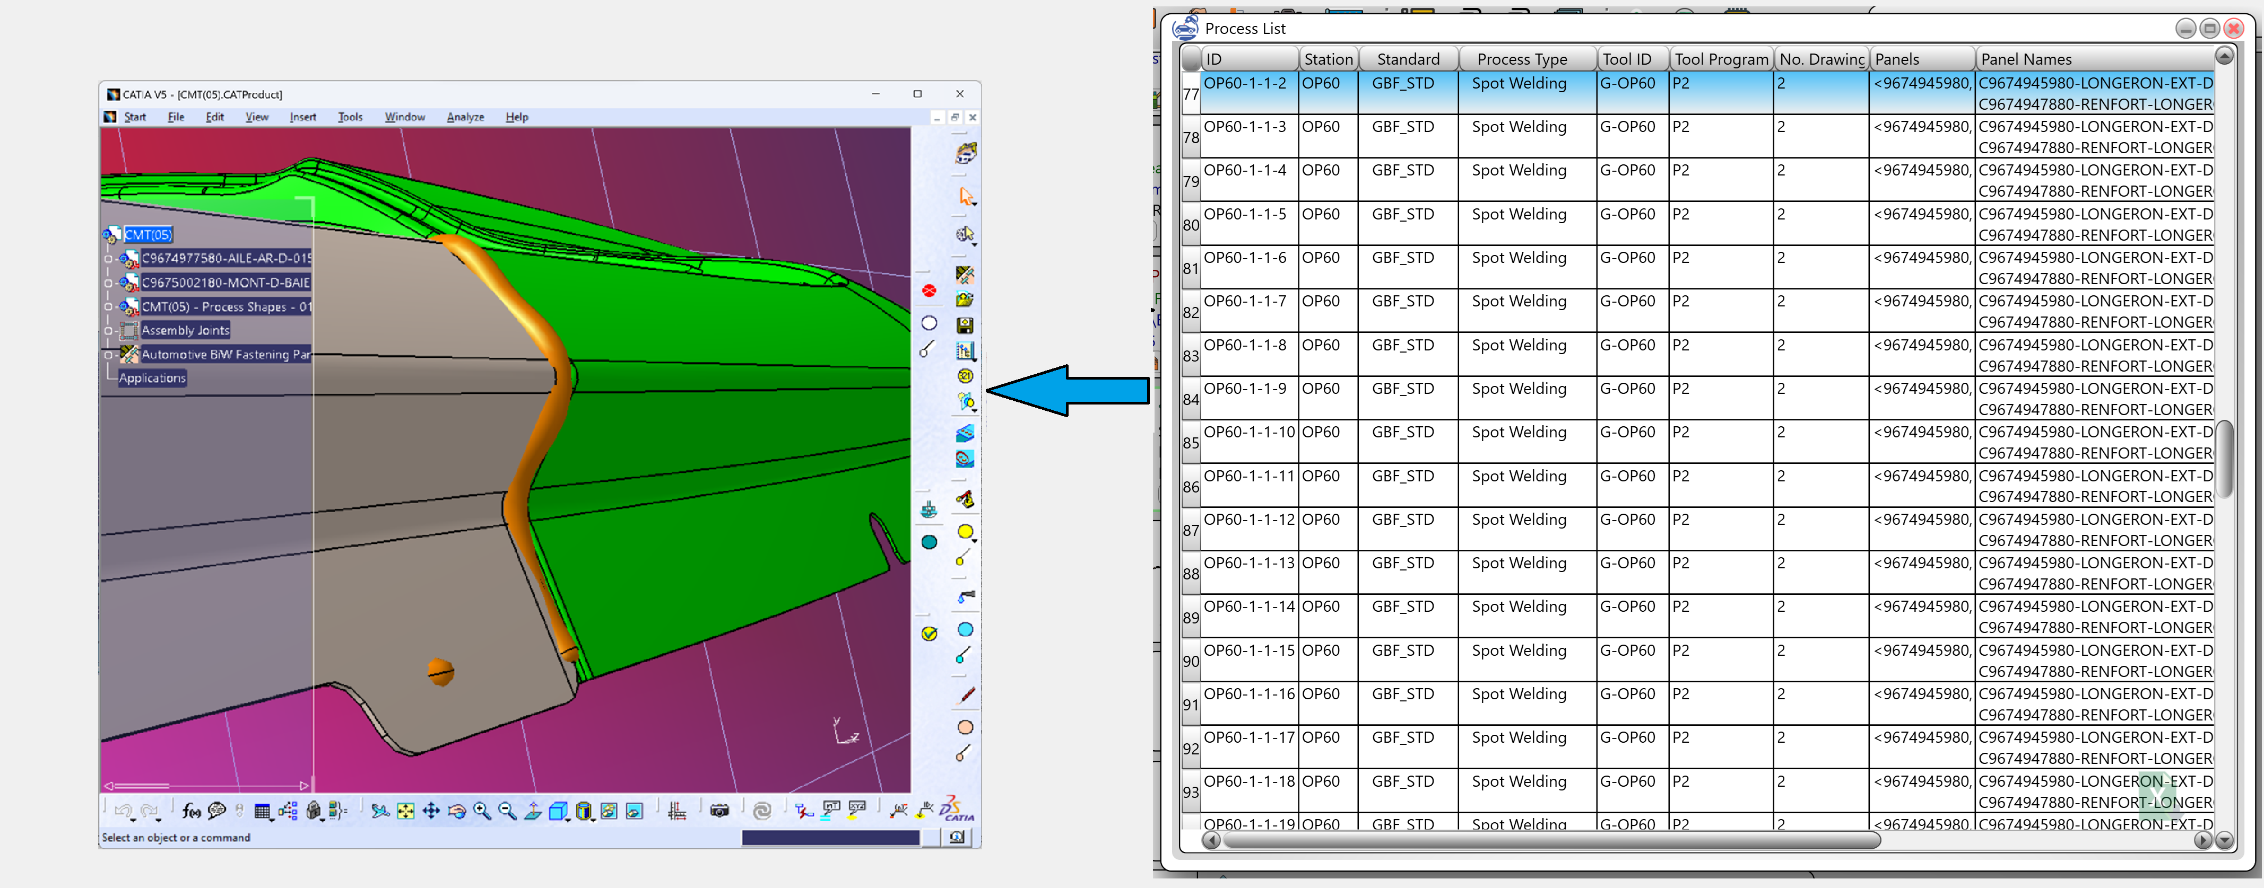Click the Redo icon in CATIA toolbar
2264x888 pixels.
(149, 811)
